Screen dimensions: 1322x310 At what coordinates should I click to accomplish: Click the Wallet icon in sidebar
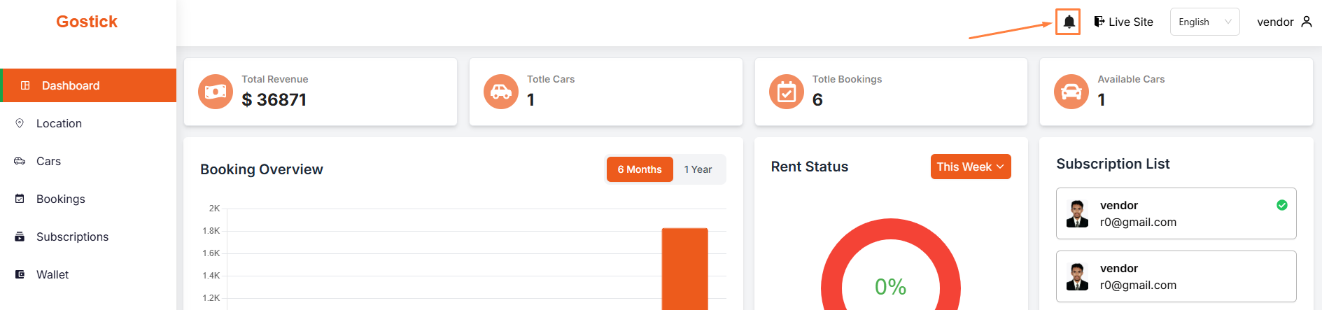pos(20,274)
